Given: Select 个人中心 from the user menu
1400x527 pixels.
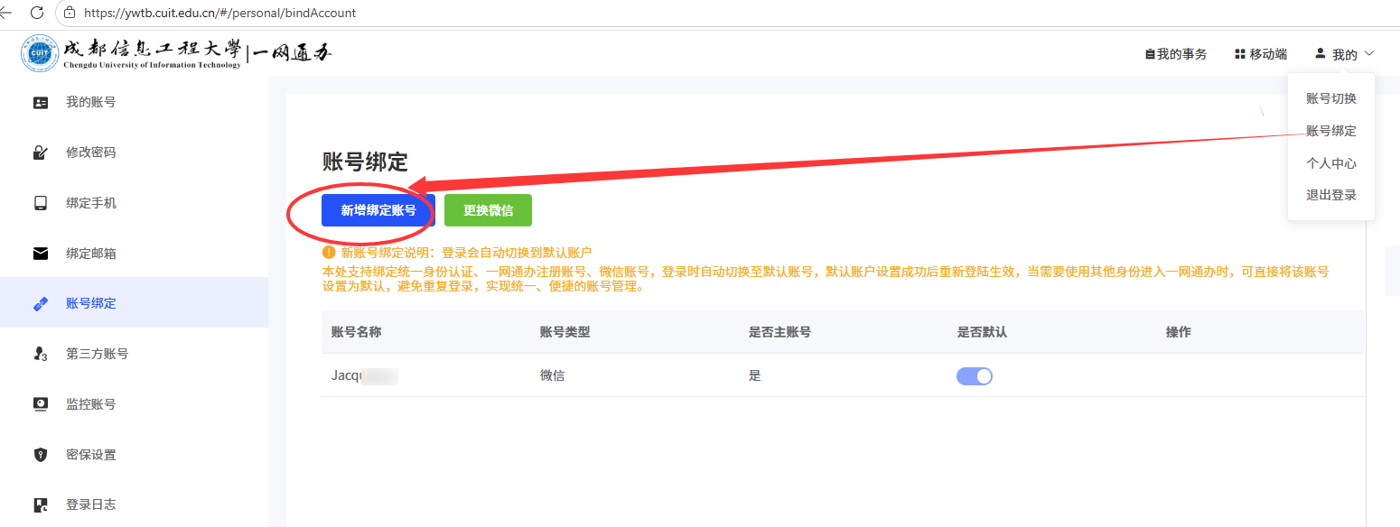Looking at the screenshot, I should click(1330, 163).
